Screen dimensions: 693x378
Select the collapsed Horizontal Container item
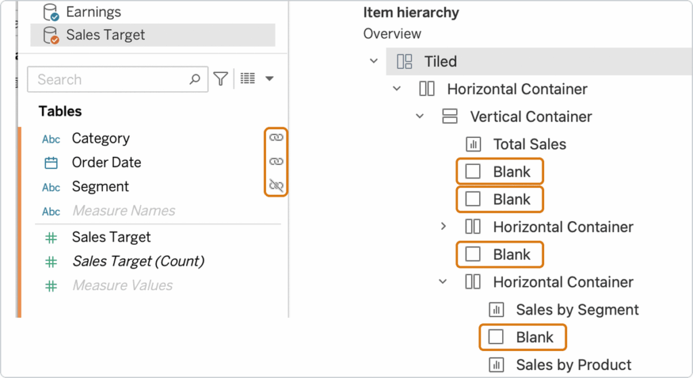coord(563,227)
